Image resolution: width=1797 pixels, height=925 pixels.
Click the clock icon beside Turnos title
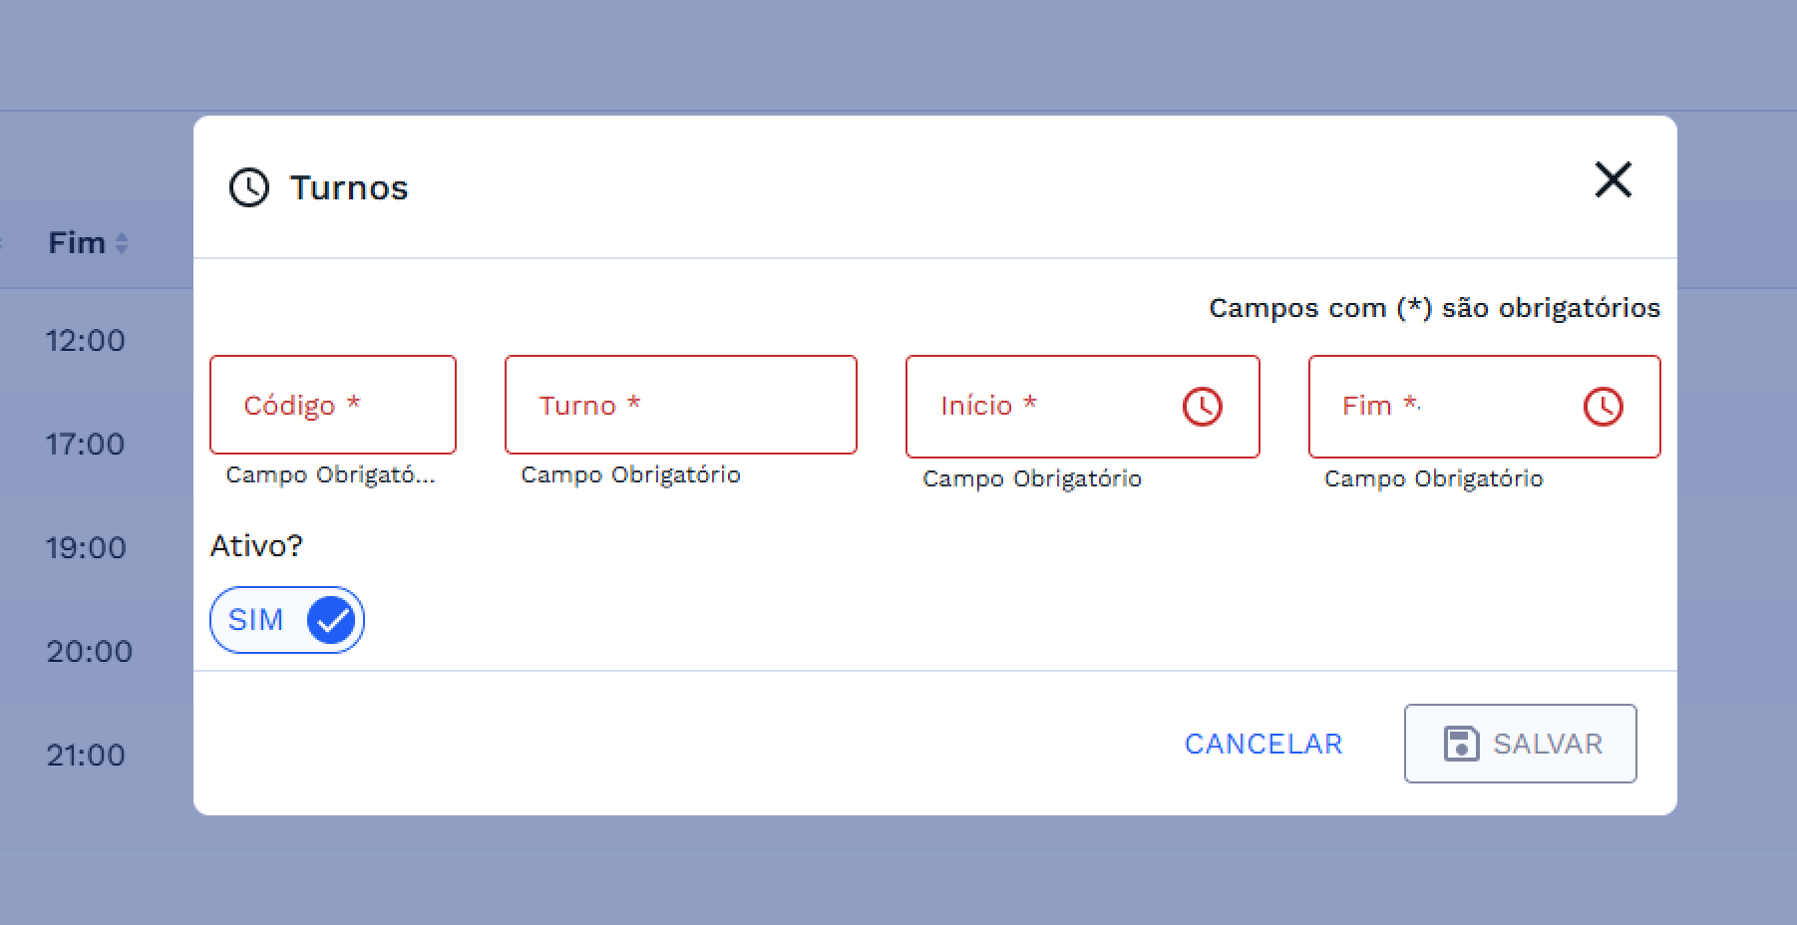(249, 187)
